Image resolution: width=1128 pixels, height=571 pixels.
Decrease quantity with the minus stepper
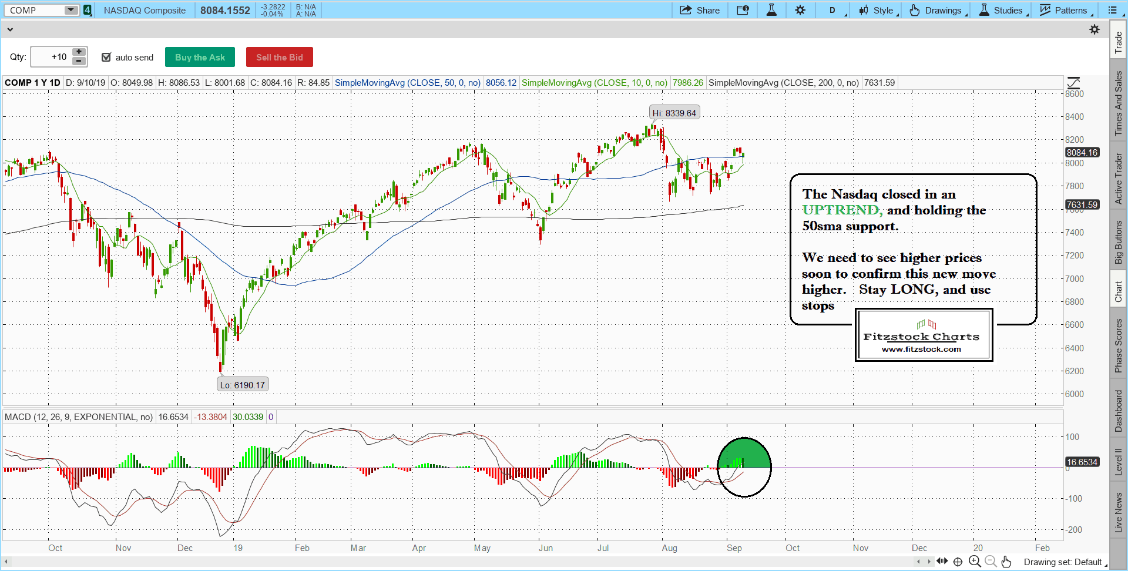[79, 62]
